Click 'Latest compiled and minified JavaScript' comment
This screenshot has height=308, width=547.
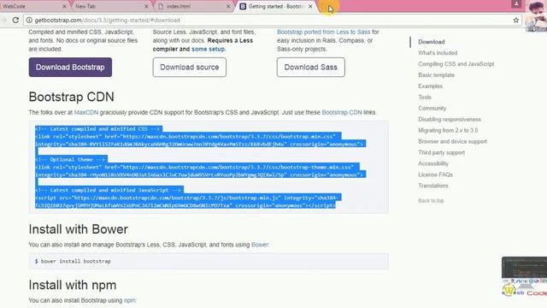(109, 190)
